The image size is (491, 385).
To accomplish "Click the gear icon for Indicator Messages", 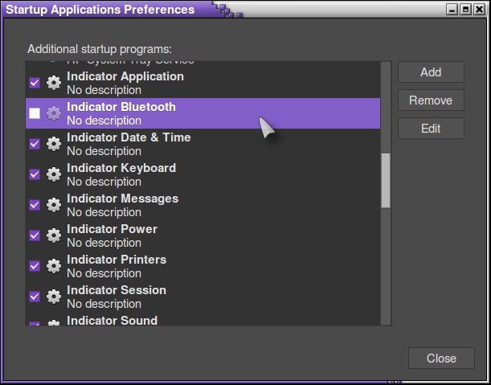I will pos(54,205).
